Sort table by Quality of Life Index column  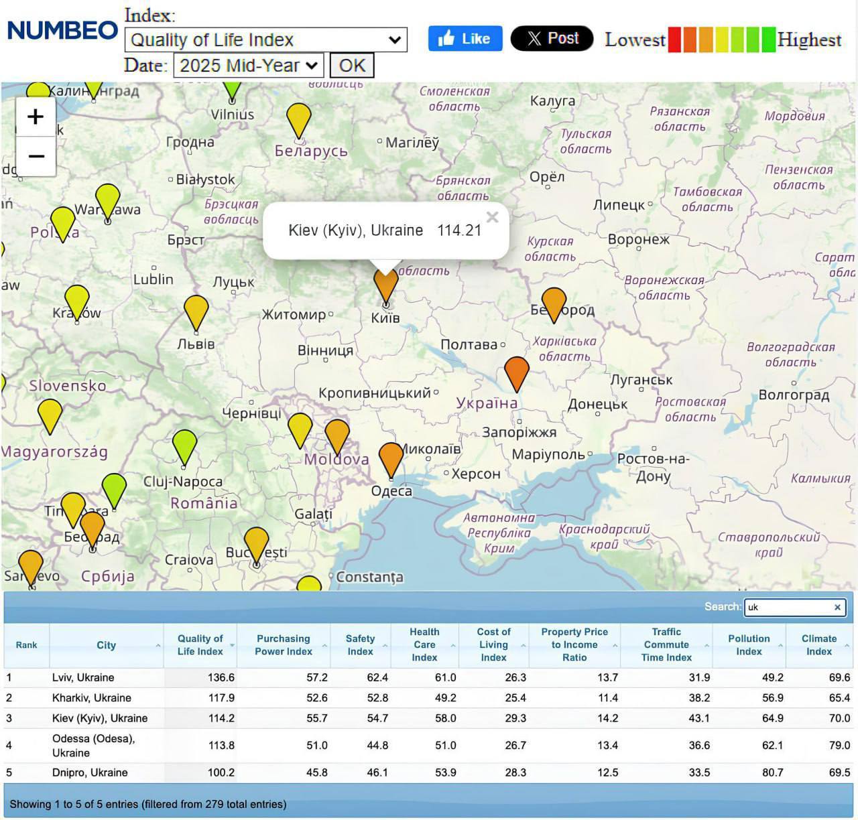tap(200, 645)
